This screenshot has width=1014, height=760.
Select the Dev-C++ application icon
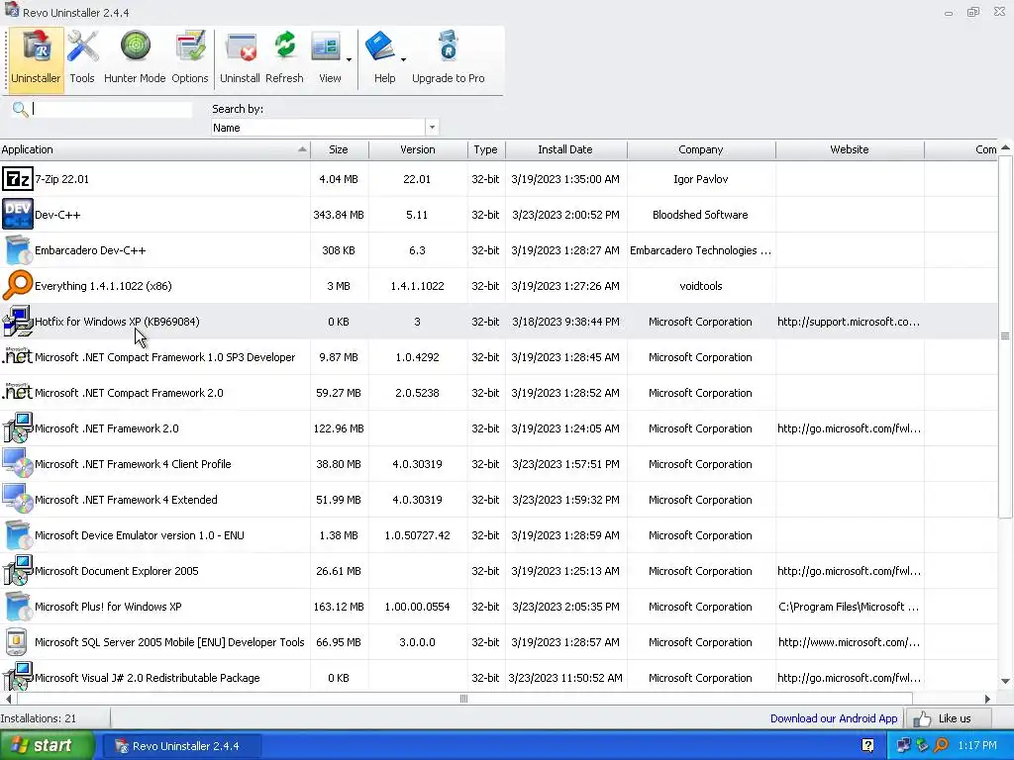[18, 215]
